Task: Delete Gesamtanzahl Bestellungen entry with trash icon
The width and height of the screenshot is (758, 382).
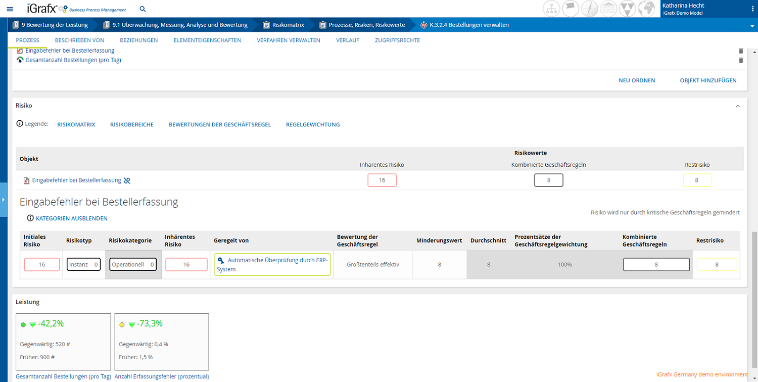Action: tap(741, 60)
